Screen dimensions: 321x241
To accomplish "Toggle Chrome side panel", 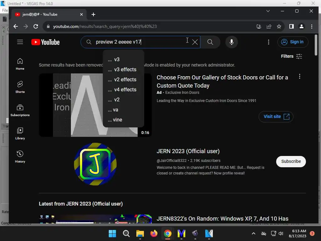I will pos(292,26).
